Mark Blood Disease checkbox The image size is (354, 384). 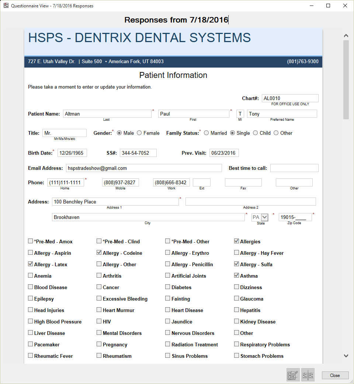coord(30,287)
